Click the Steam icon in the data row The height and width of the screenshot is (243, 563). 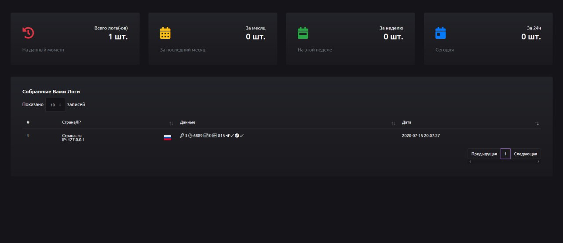237,136
